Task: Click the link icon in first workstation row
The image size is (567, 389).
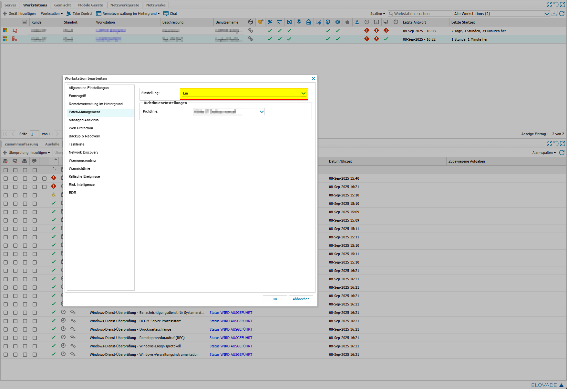Action: click(250, 31)
